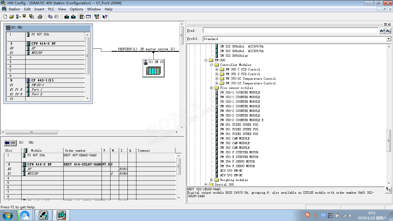Open the PLC menu

click(51, 9)
